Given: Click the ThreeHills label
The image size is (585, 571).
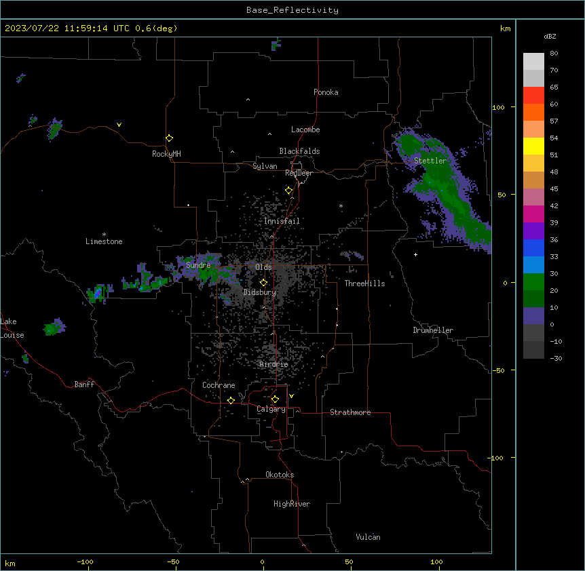Looking at the screenshot, I should tap(364, 283).
